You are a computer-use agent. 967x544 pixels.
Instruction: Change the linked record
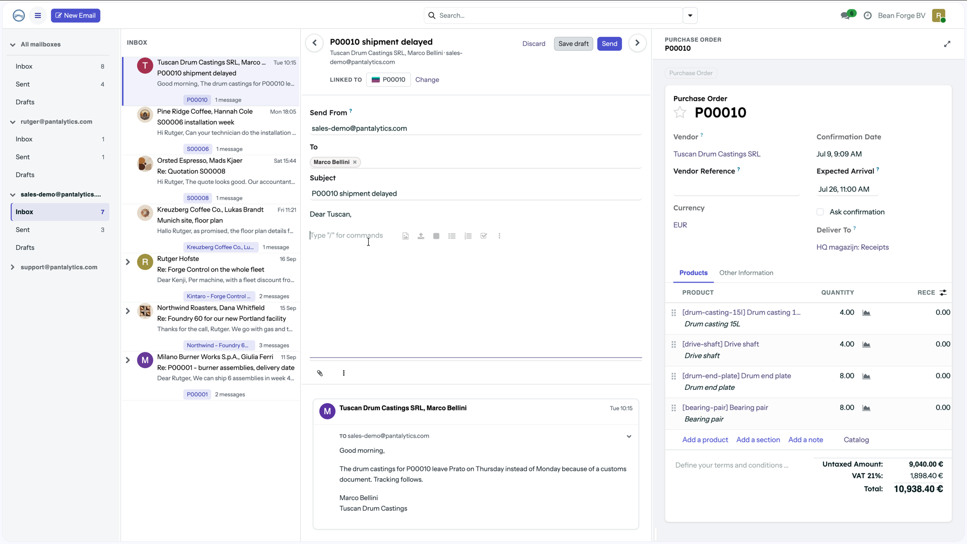tap(427, 80)
